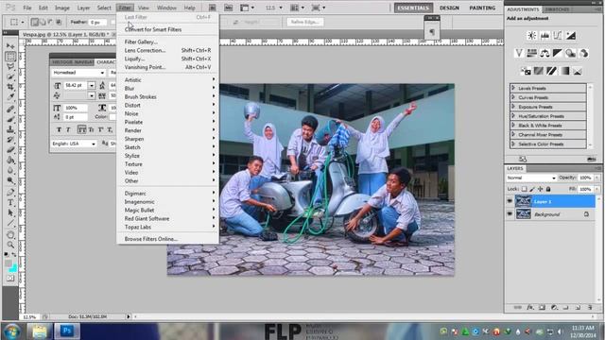
Task: Toggle lock all padlock in Layers
Action: tap(548, 189)
